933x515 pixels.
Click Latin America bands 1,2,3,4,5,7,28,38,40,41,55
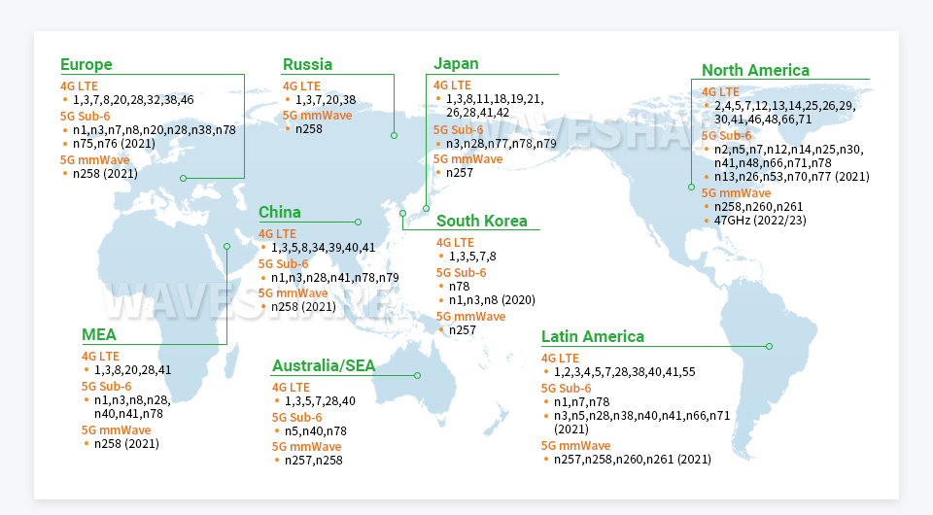point(624,372)
